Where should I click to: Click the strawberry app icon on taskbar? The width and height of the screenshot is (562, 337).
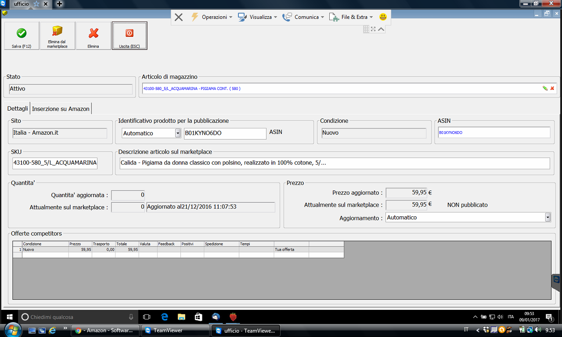point(233,317)
